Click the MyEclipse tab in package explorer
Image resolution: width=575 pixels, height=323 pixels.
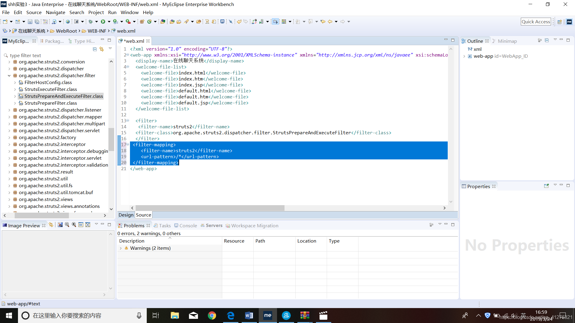click(18, 41)
